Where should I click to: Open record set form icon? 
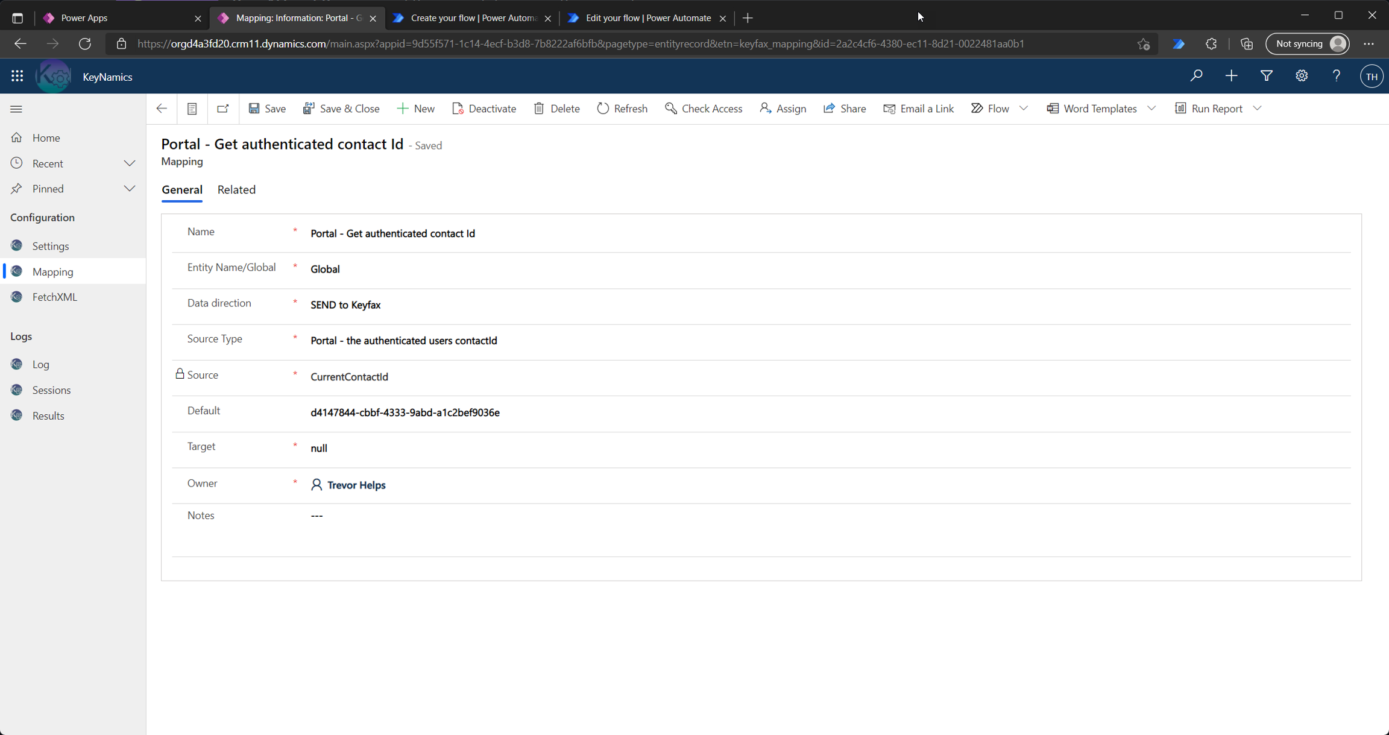click(192, 109)
